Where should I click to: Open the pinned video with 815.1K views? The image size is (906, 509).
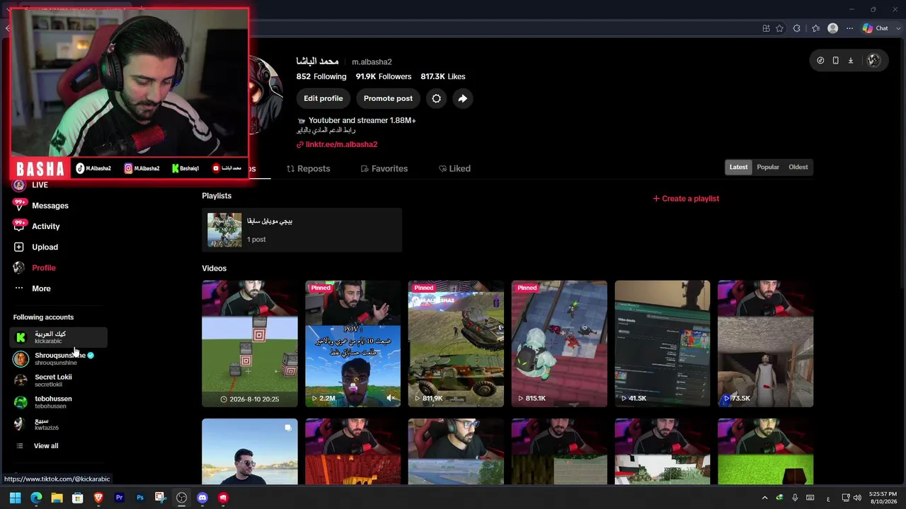click(559, 344)
